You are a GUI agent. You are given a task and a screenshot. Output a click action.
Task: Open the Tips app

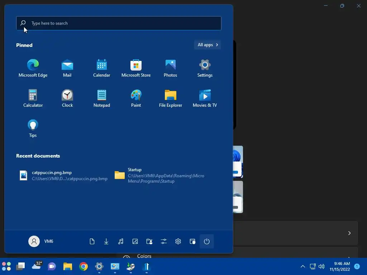point(33,129)
